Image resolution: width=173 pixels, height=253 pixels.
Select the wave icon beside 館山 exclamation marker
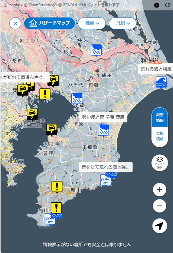pos(59,215)
